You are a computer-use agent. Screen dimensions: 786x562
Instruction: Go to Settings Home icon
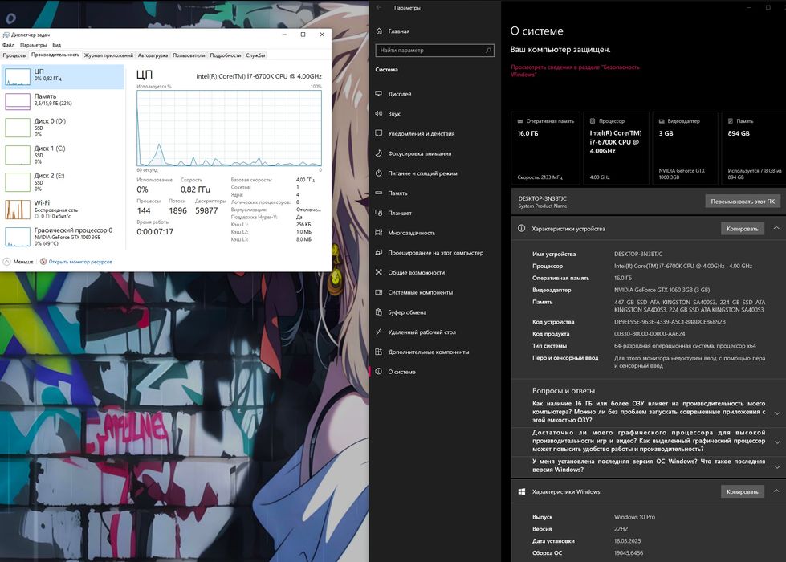pos(379,31)
